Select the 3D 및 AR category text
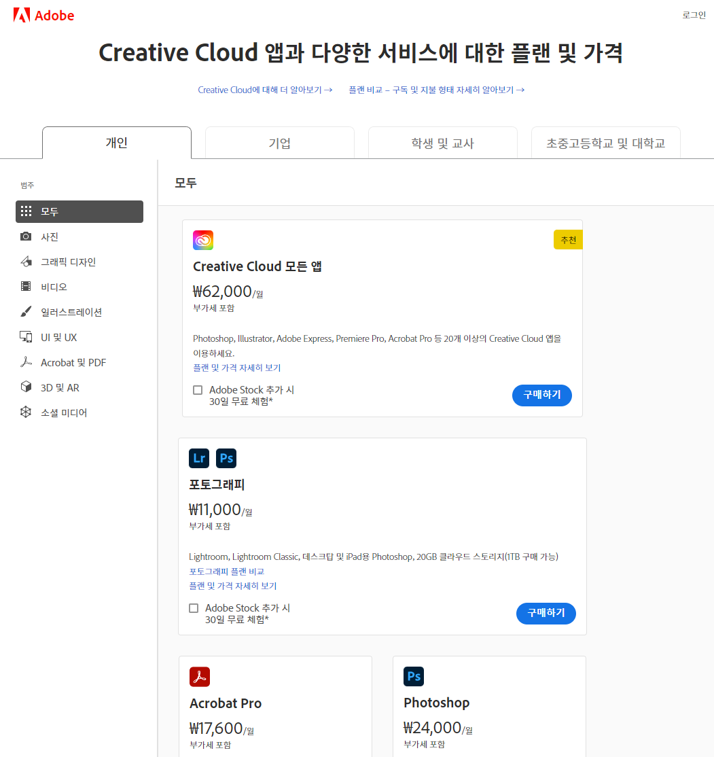Image resolution: width=714 pixels, height=757 pixels. pyautogui.click(x=60, y=387)
